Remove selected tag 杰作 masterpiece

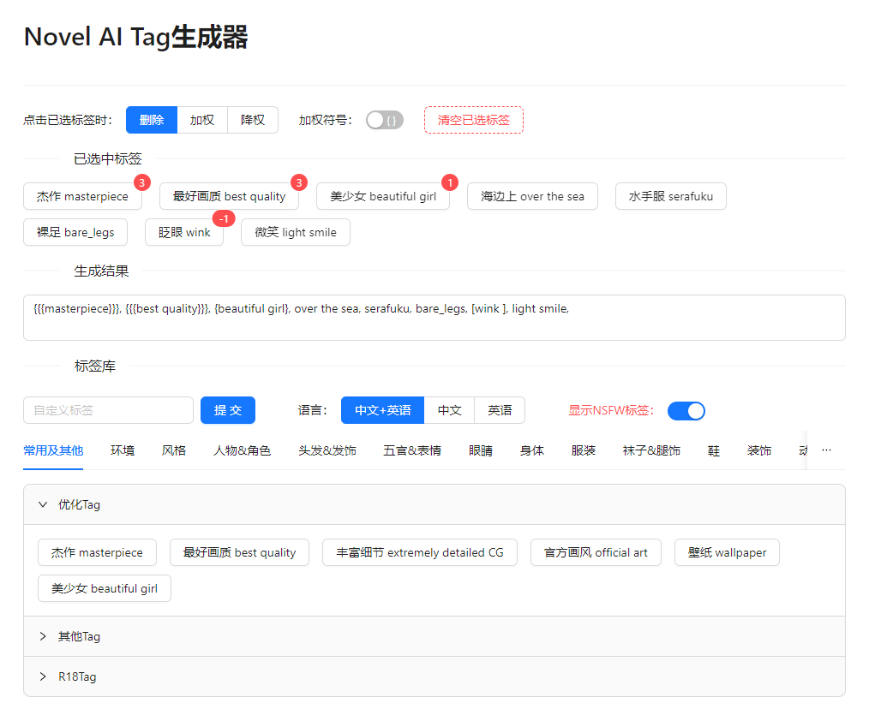point(82,196)
